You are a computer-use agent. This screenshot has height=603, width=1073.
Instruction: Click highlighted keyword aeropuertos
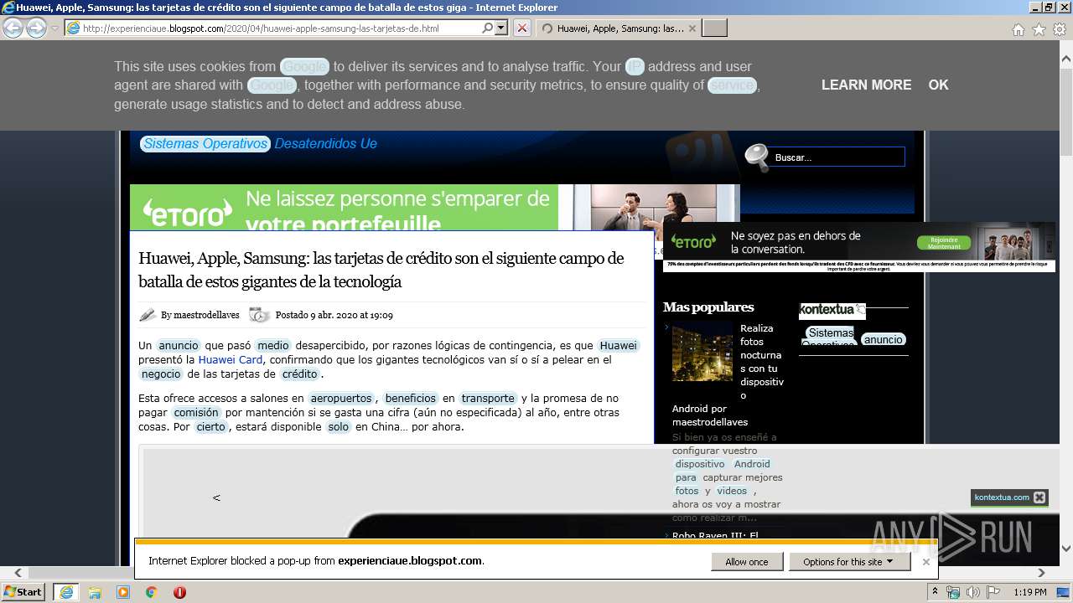pyautogui.click(x=341, y=398)
